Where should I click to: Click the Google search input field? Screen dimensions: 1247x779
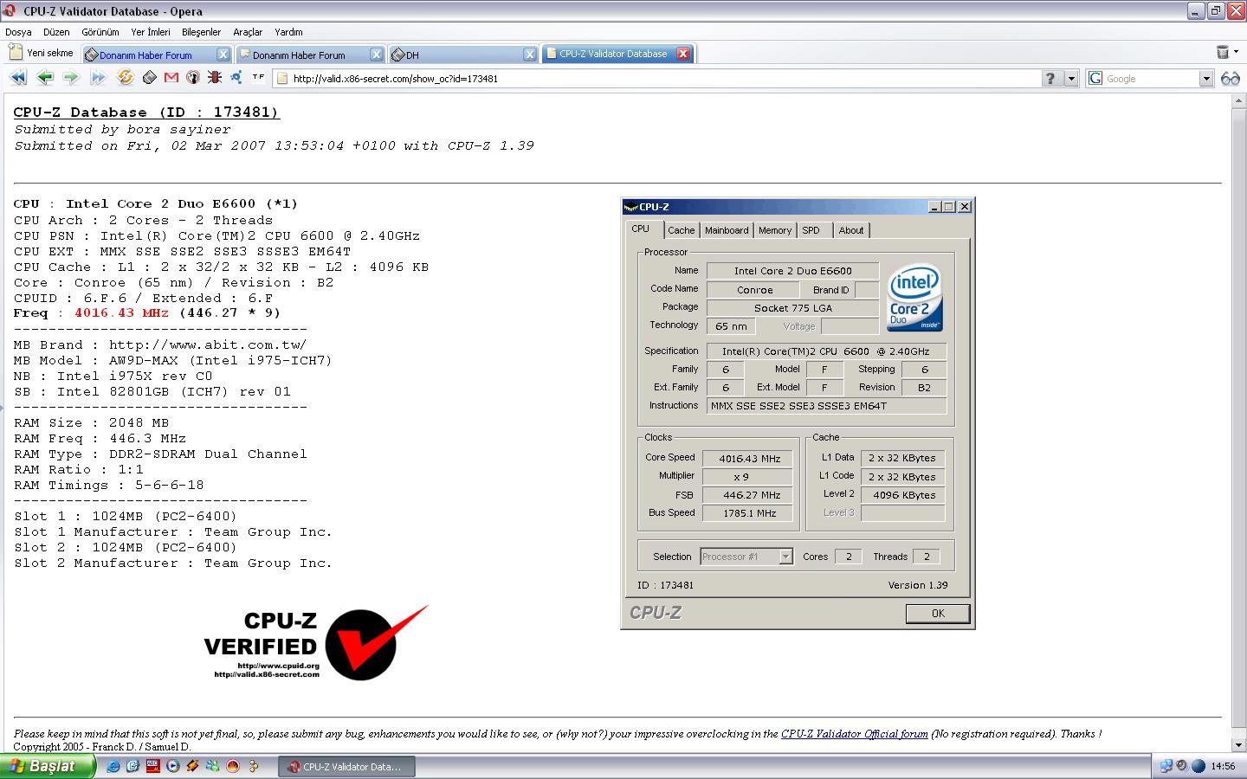point(1151,79)
